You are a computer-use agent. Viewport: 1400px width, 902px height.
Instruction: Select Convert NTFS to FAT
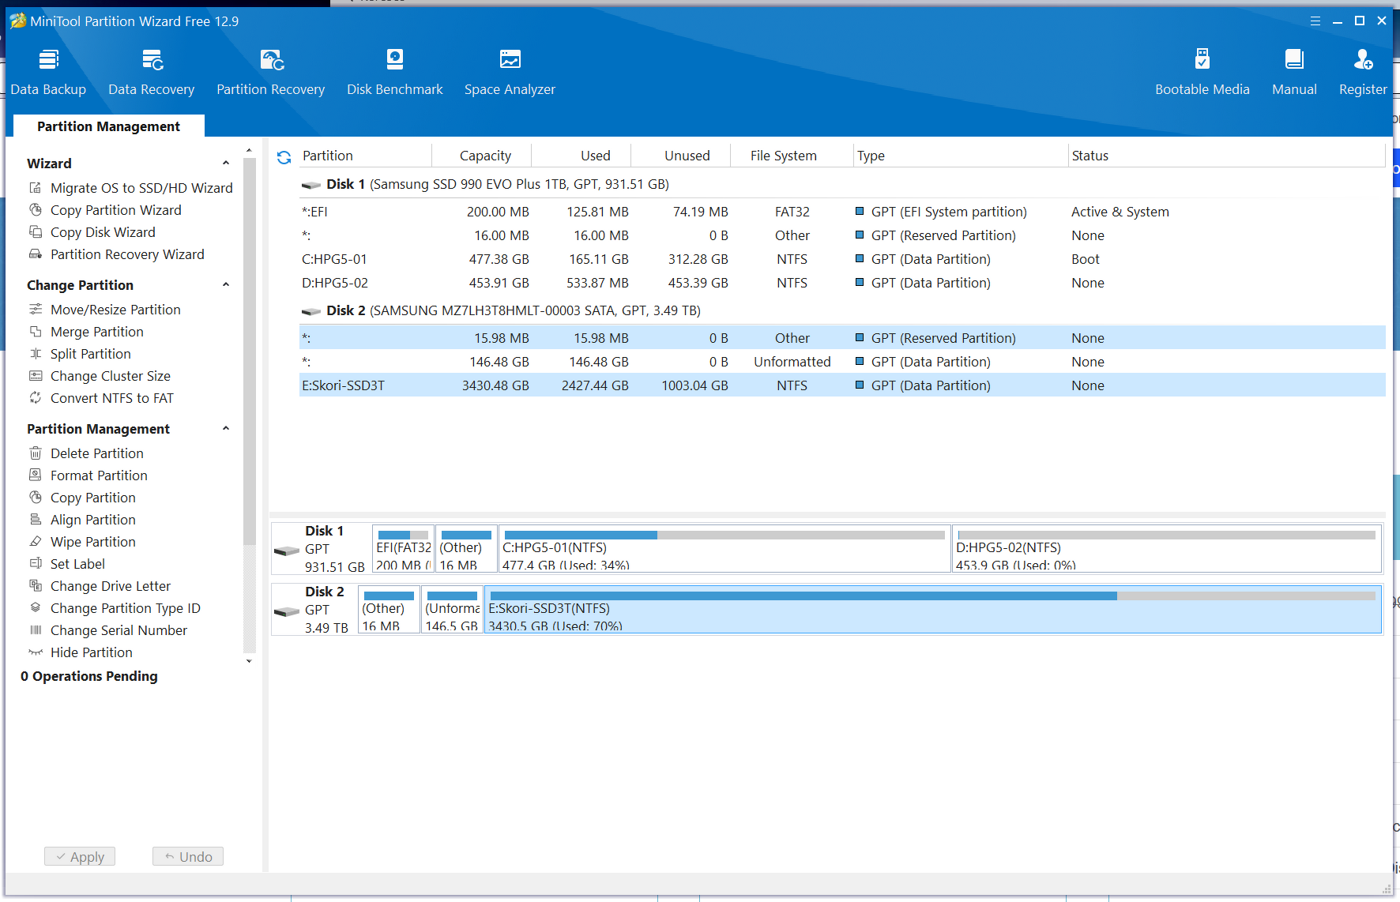click(112, 398)
